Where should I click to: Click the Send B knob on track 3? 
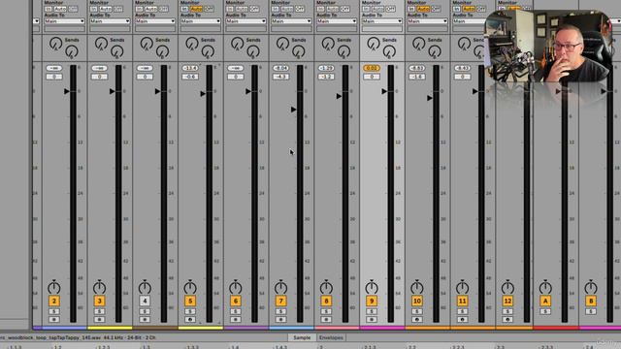point(116,51)
